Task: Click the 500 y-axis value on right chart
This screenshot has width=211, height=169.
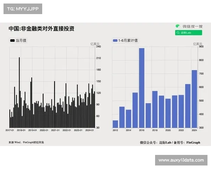Action: 201,101
